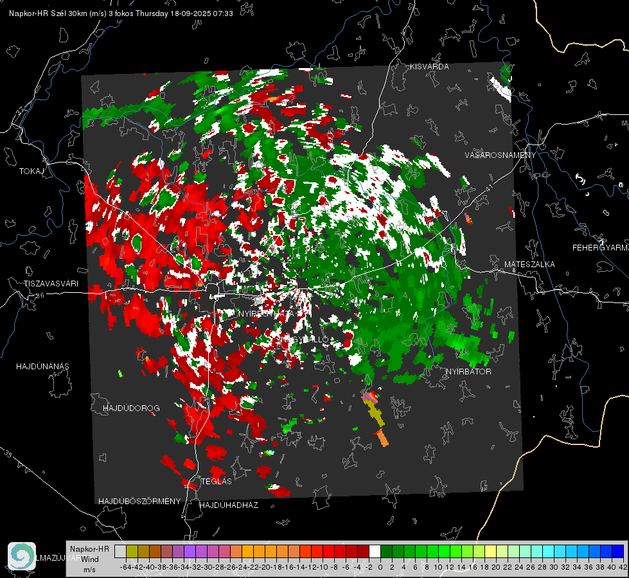
Task: Click the grey first swatch in wind legend
Action: point(120,551)
